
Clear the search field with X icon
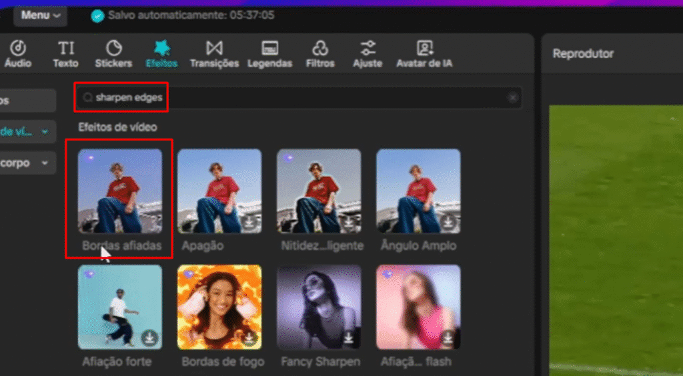click(x=512, y=98)
